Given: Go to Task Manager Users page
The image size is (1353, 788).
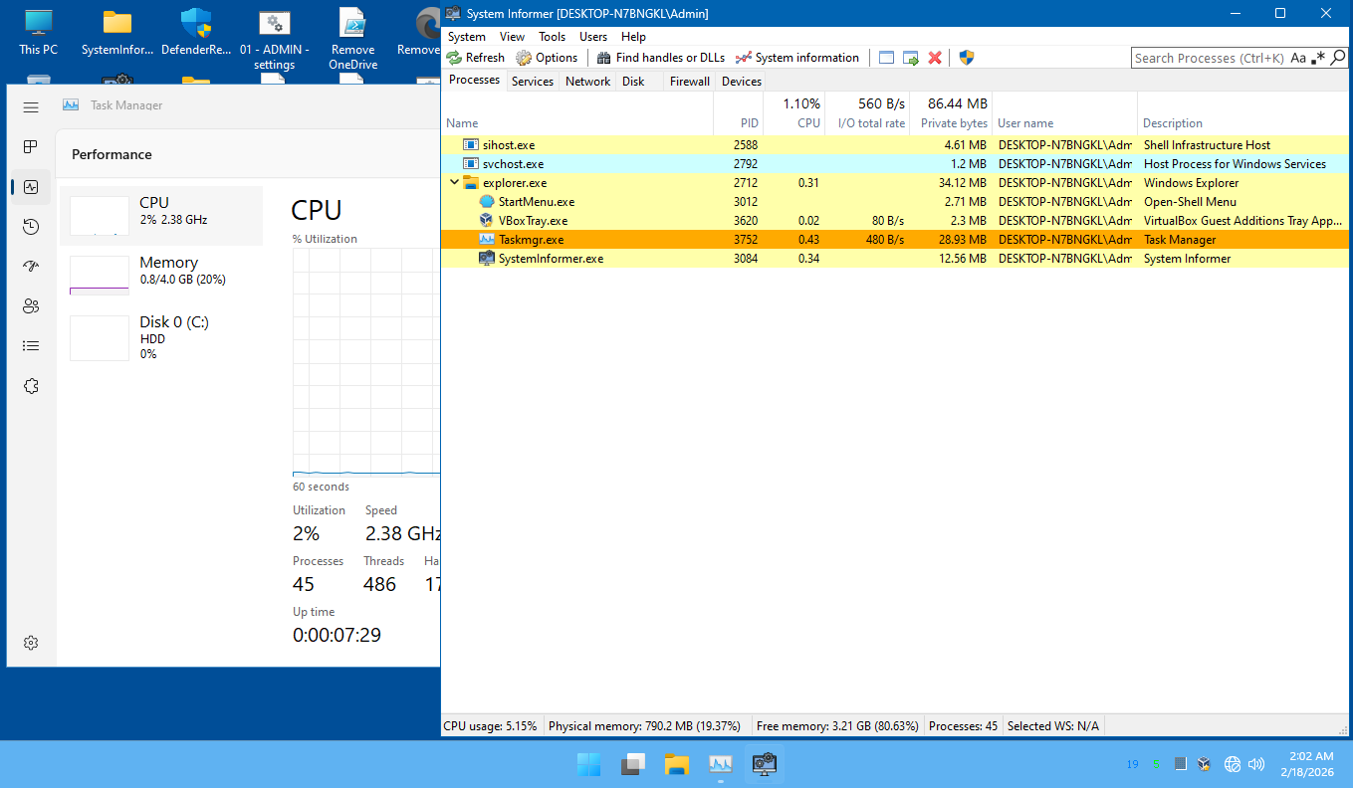Looking at the screenshot, I should tap(31, 306).
